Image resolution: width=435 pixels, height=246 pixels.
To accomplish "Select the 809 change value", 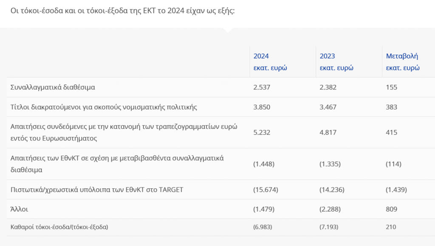I will tap(392, 209).
